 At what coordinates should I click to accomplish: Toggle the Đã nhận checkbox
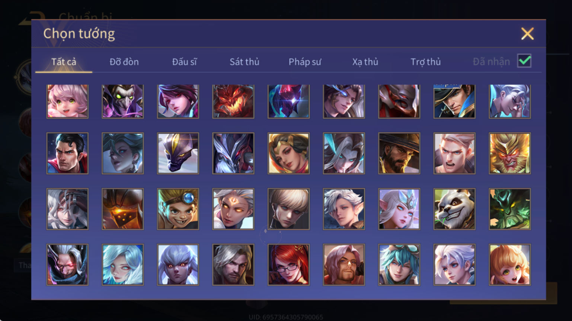pos(524,61)
